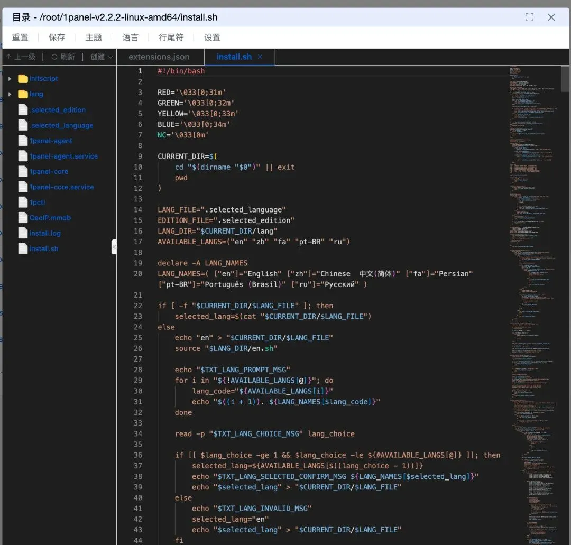Click file icon beside 1pctl

(23, 202)
